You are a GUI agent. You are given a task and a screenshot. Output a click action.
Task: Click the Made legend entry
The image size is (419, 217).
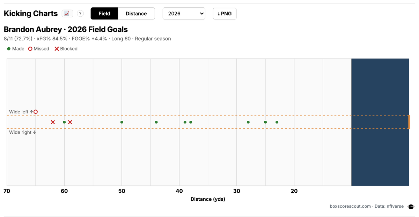coord(15,49)
